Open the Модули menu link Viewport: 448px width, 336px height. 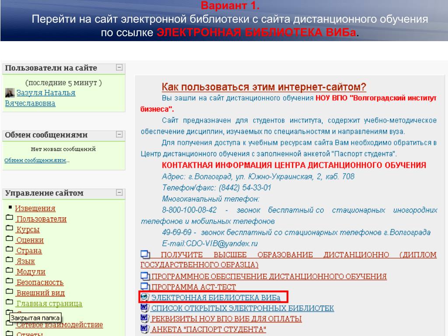click(31, 272)
